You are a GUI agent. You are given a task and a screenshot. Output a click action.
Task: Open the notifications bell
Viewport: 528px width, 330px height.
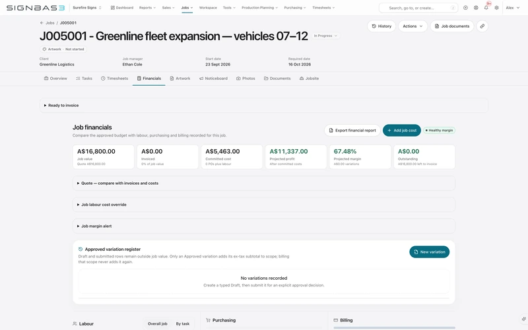[486, 8]
